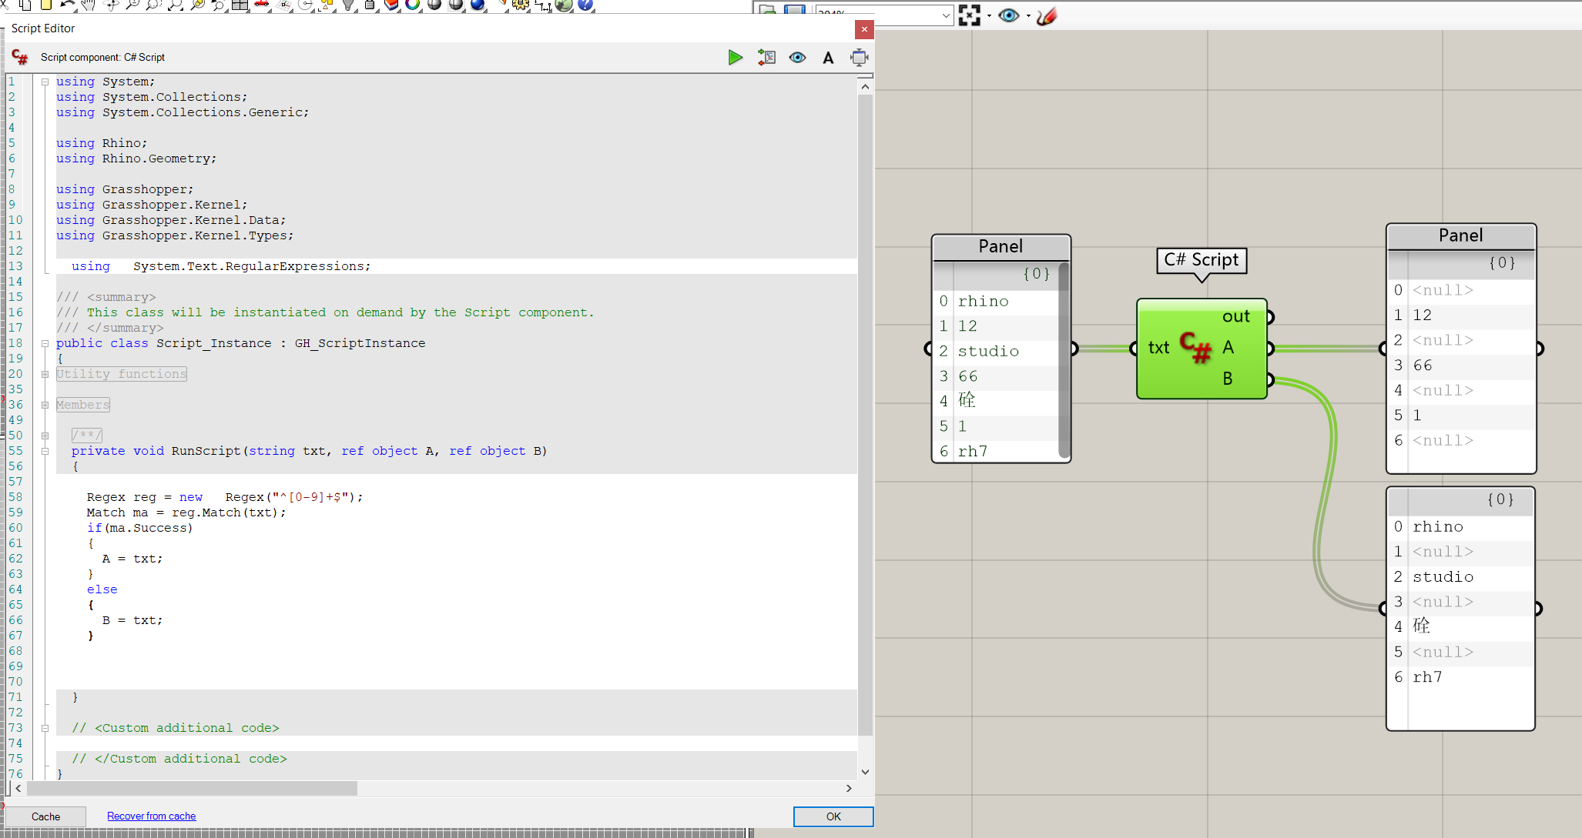Confirm the script with the OK button
Viewport: 1582px width, 838px height.
tap(833, 816)
